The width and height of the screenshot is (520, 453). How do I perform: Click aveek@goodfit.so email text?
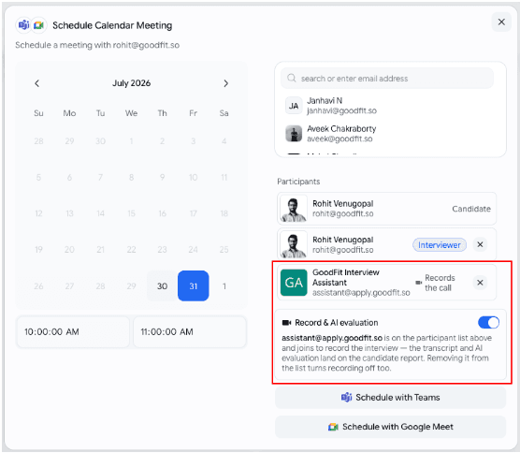coord(339,139)
